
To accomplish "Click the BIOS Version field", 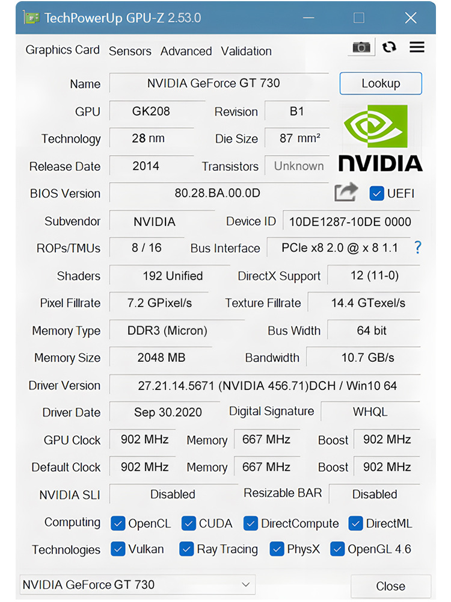I will (218, 193).
